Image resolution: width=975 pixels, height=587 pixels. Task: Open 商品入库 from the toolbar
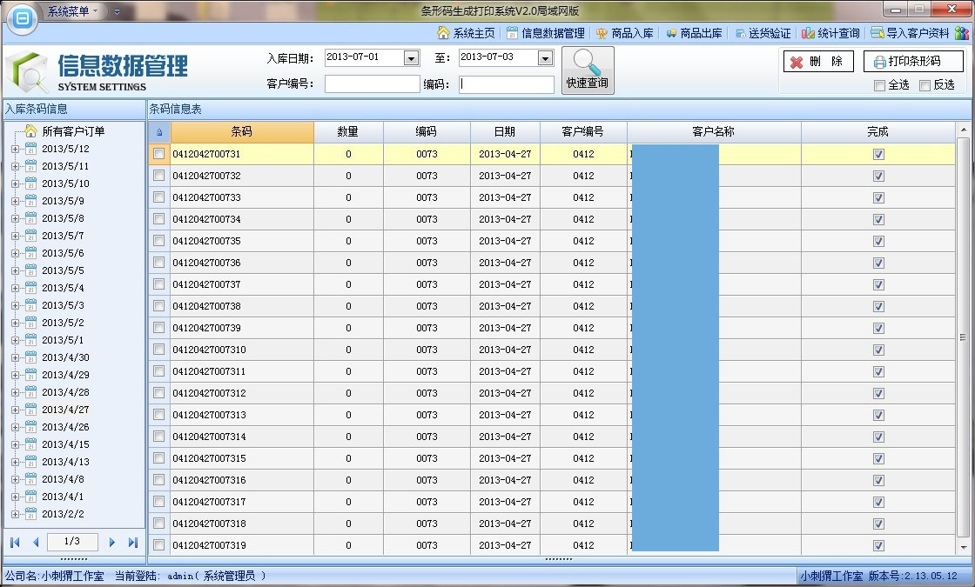pyautogui.click(x=624, y=33)
